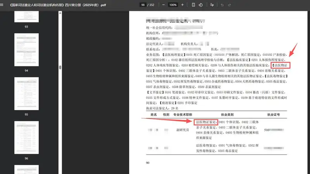The image size is (310, 174).
Task: Click the redo arrow icon
Action: [x=229, y=5]
